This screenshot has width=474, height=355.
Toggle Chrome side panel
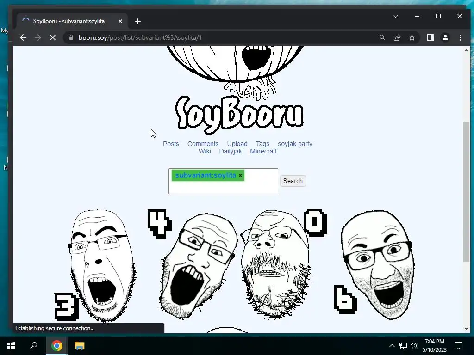pyautogui.click(x=430, y=37)
